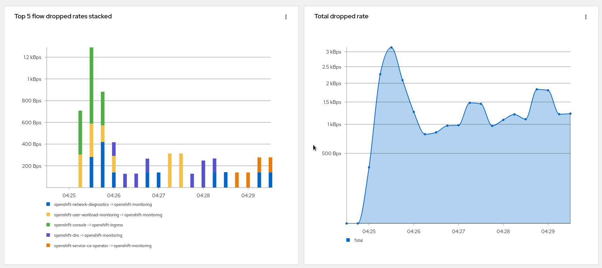Toggle openshift-network-diagnostics -> openshift-monitoring legend label
Viewport: 602px width, 268px height.
click(x=103, y=204)
